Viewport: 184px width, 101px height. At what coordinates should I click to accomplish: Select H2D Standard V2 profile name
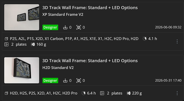[x=58, y=68]
